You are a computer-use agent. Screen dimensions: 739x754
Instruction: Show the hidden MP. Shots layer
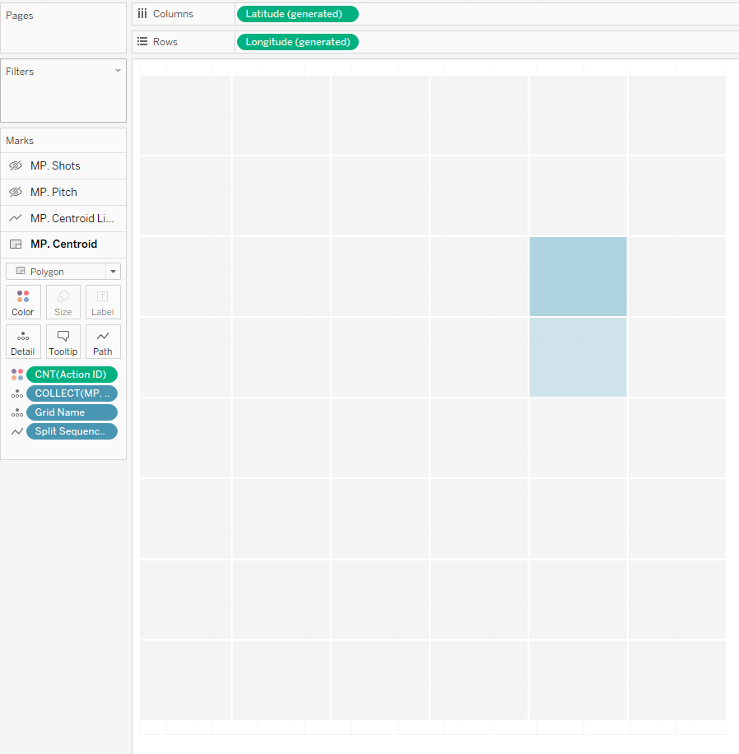point(16,165)
